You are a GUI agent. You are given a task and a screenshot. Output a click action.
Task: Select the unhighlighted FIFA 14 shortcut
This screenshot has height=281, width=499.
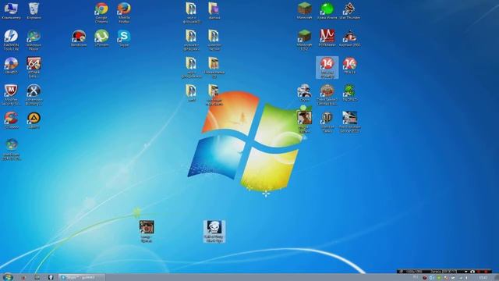(349, 66)
